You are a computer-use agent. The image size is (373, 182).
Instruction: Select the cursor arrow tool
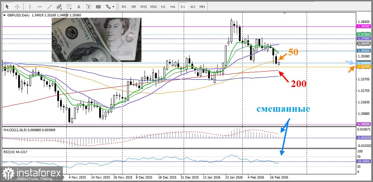point(7,7)
